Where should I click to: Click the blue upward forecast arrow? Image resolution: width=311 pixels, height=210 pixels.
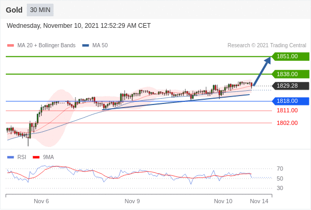[262, 71]
